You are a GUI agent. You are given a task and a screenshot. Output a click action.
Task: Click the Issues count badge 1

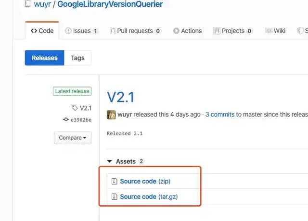(95, 31)
